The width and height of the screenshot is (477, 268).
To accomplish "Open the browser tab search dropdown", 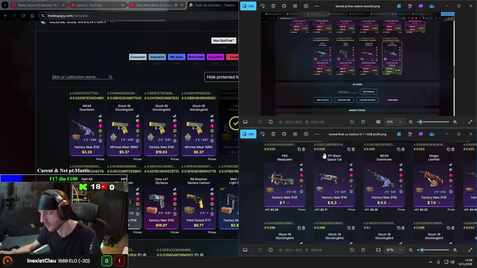I will coord(5,5).
